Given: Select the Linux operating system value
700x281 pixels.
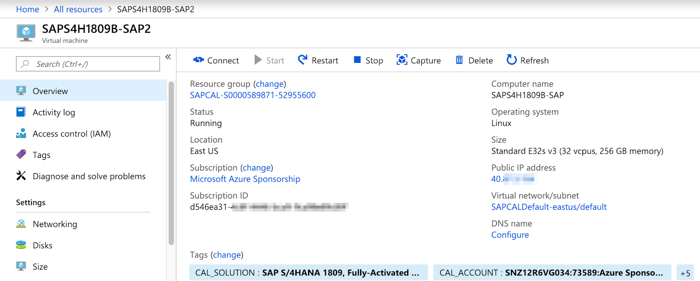Looking at the screenshot, I should (501, 123).
